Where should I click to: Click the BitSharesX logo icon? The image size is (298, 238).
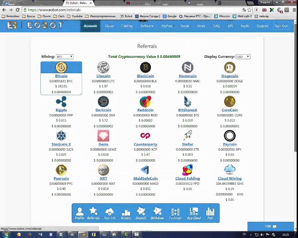(188, 101)
